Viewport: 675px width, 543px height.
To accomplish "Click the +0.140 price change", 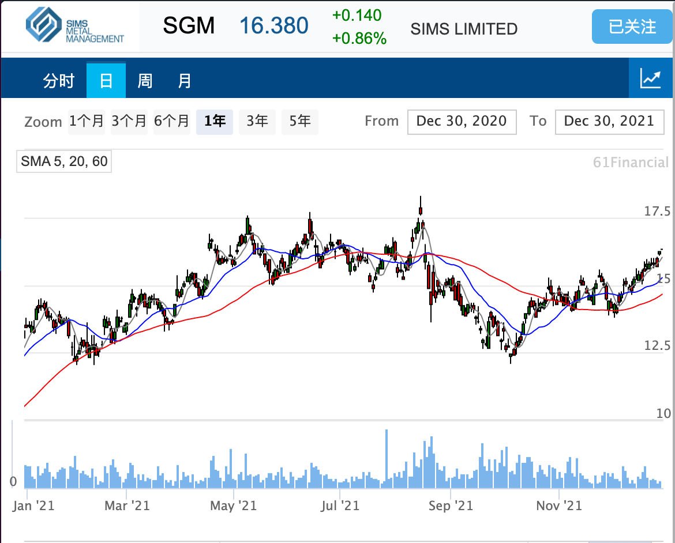I will tap(357, 16).
